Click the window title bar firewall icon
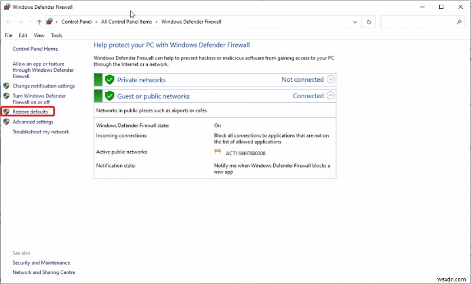Viewport: 471px width, 284px height. coord(7,6)
